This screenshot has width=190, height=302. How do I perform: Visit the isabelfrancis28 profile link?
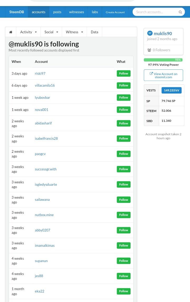[46, 138]
